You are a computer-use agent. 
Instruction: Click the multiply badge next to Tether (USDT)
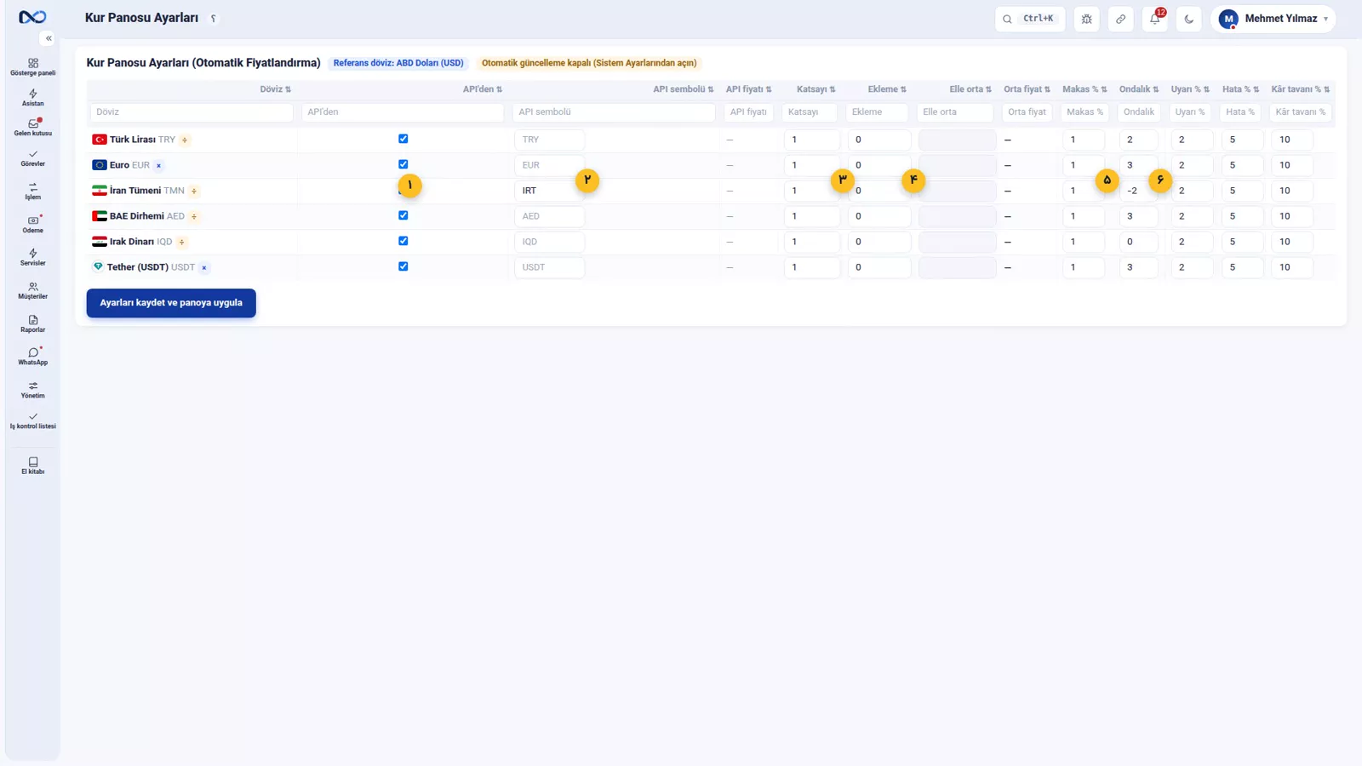click(x=204, y=267)
